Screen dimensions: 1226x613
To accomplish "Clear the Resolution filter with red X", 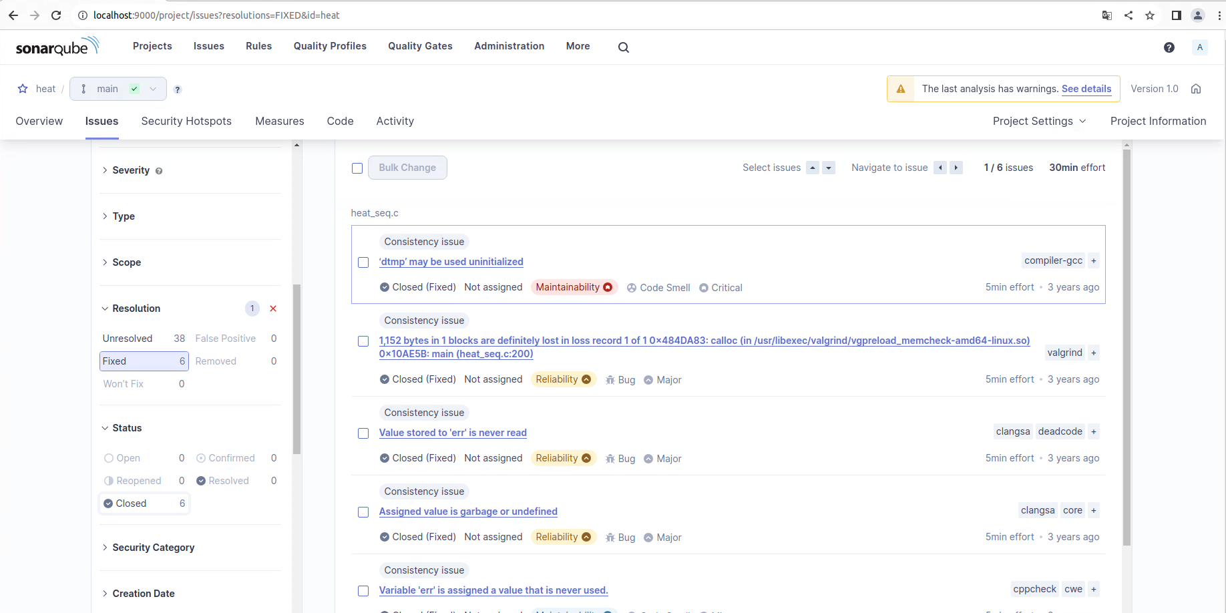I will click(x=273, y=309).
